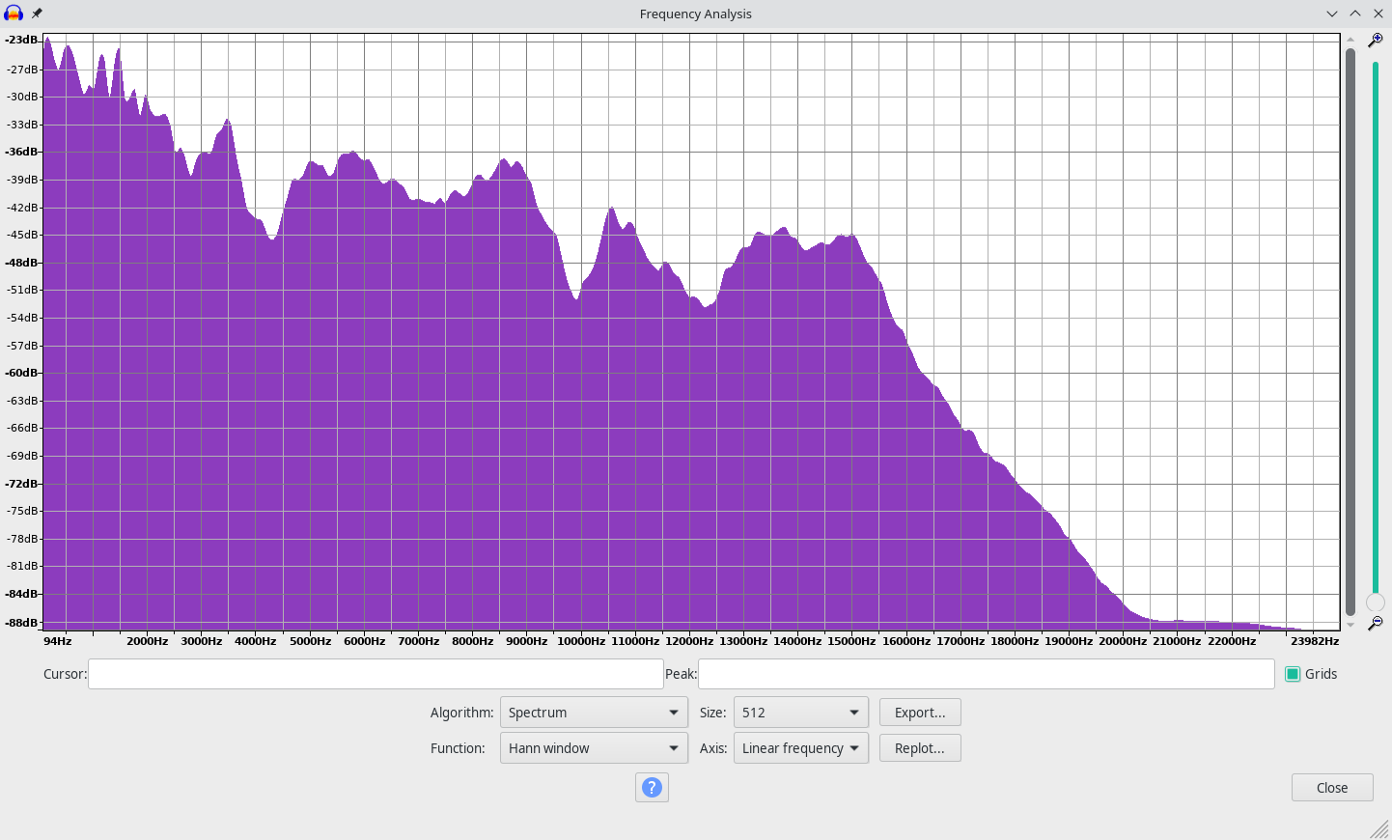Click the 10000Hz axis label

(x=581, y=641)
